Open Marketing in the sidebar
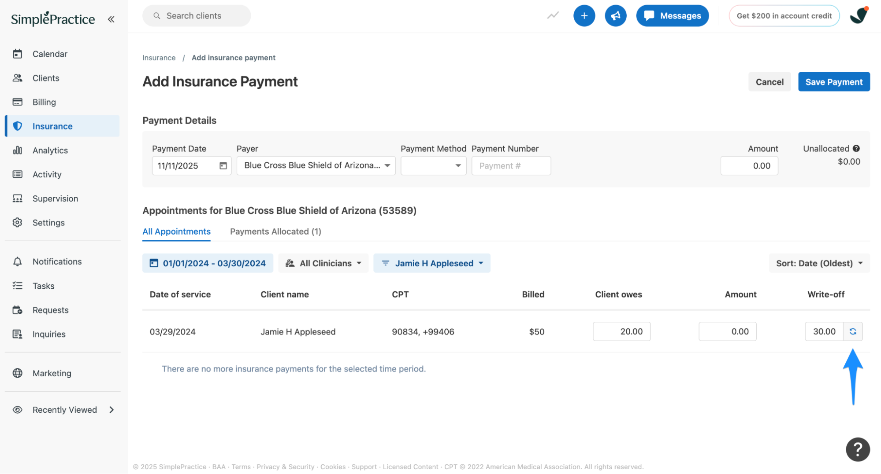 point(62,373)
